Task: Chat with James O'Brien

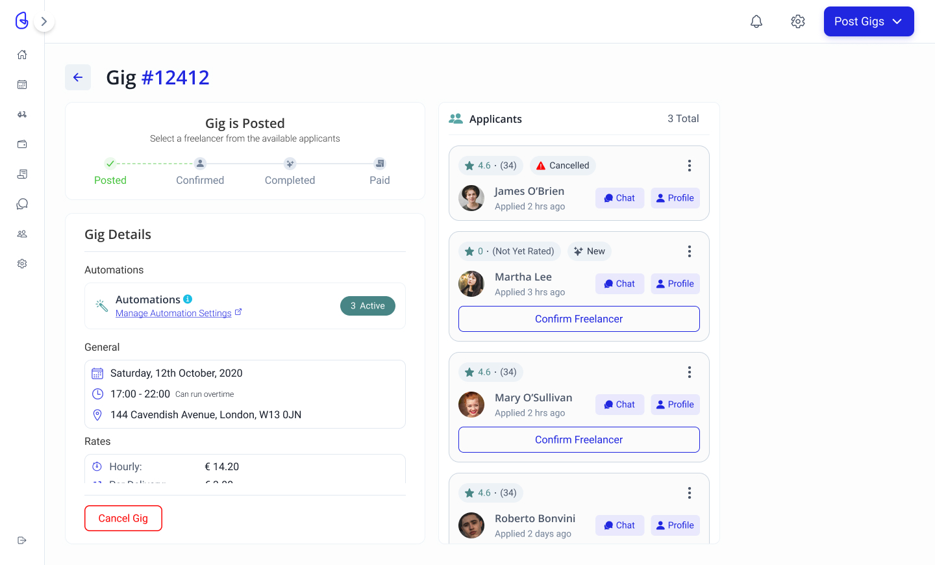Action: pos(619,198)
